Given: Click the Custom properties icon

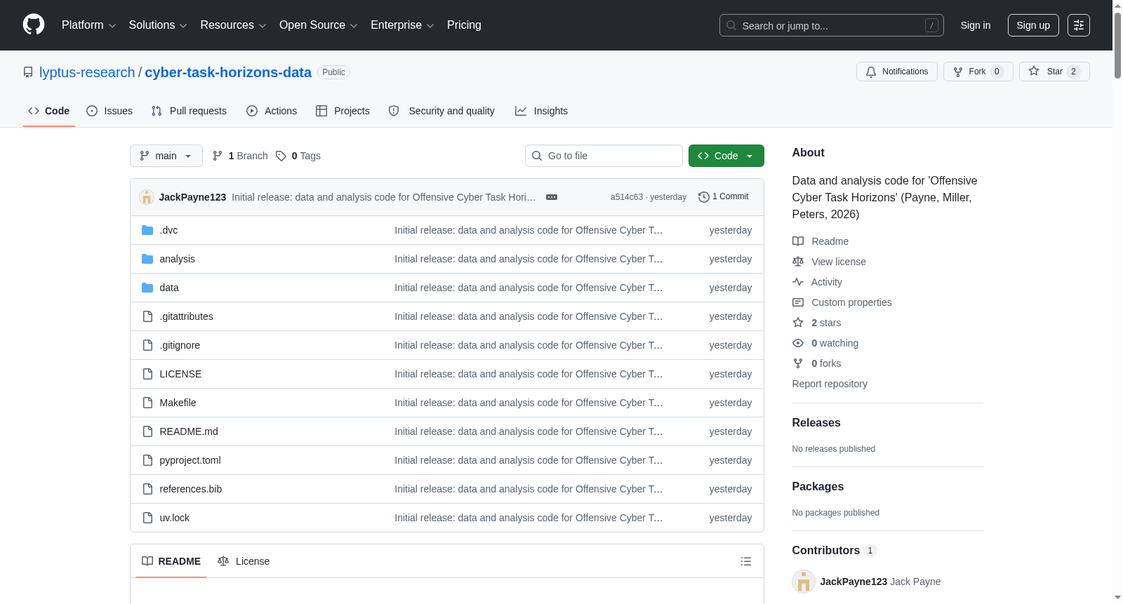Looking at the screenshot, I should coord(798,302).
